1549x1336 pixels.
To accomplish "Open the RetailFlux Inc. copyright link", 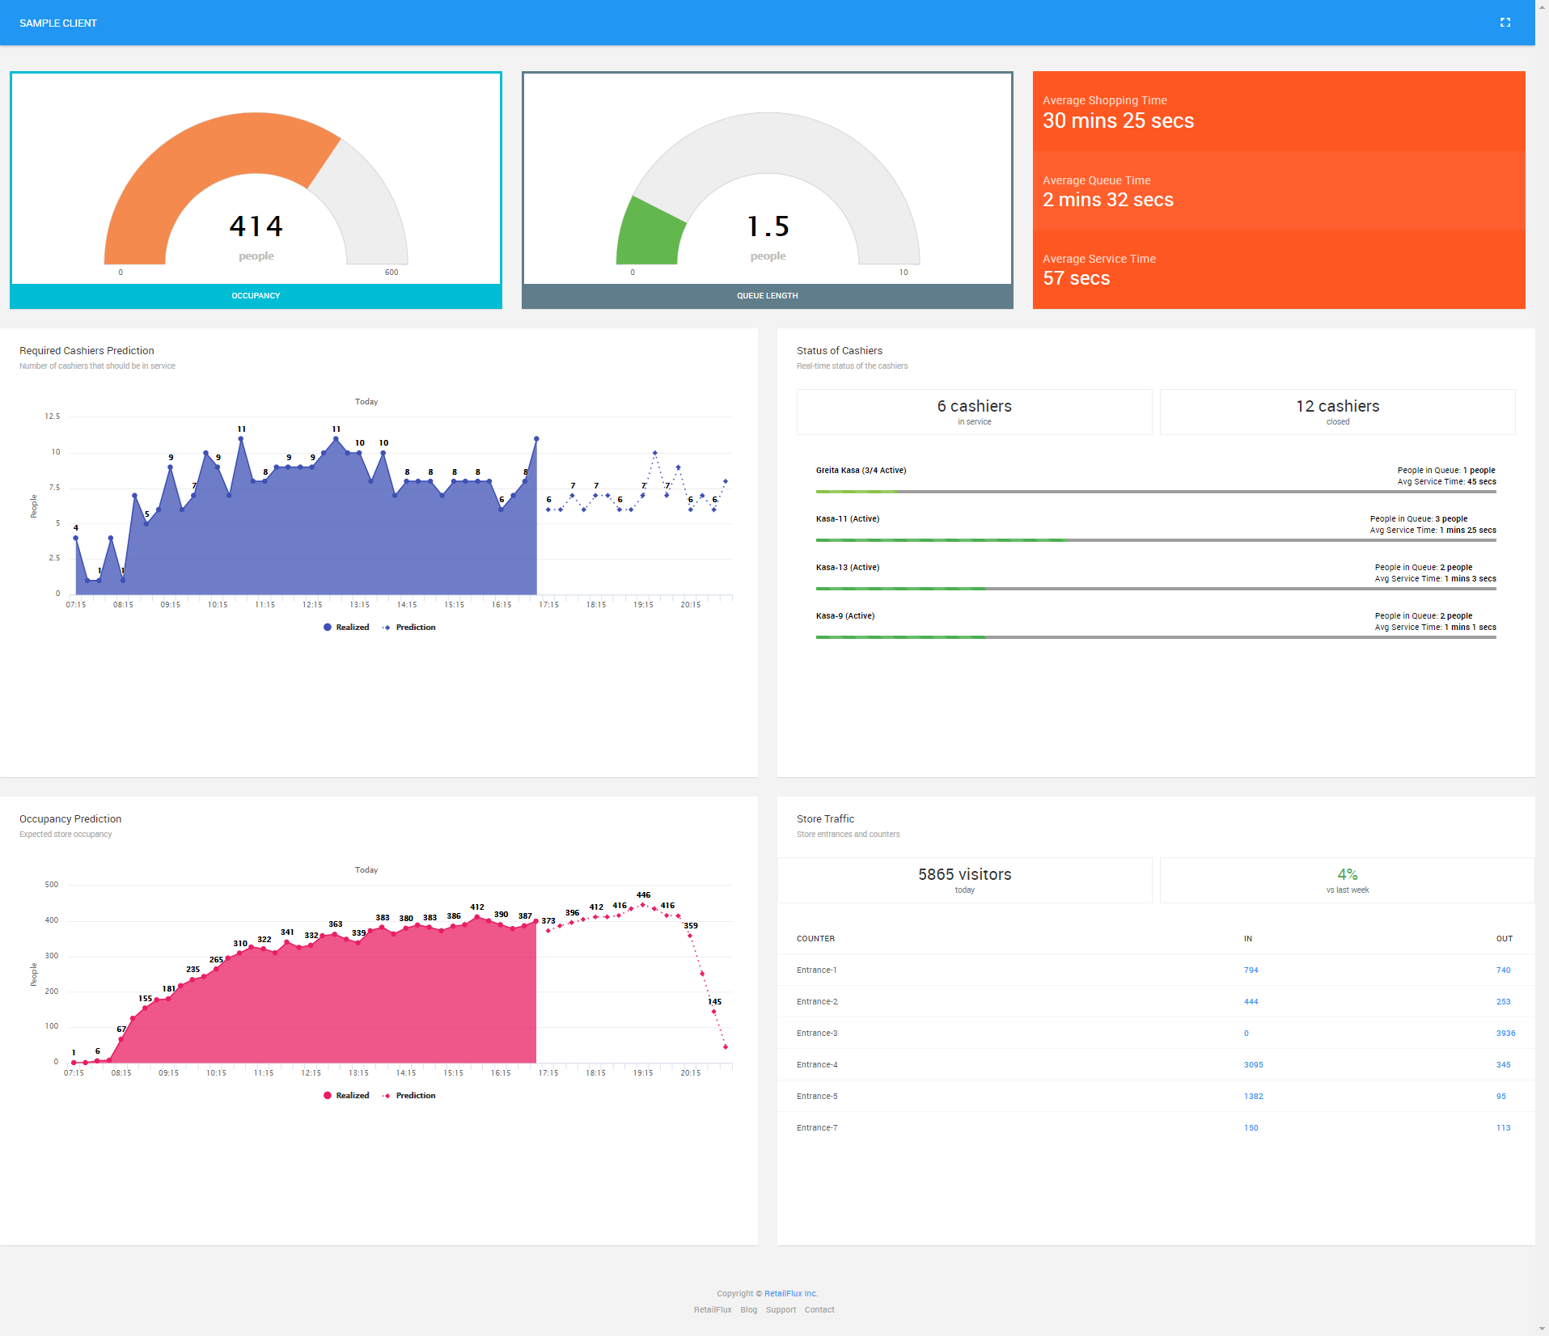I will [790, 1294].
